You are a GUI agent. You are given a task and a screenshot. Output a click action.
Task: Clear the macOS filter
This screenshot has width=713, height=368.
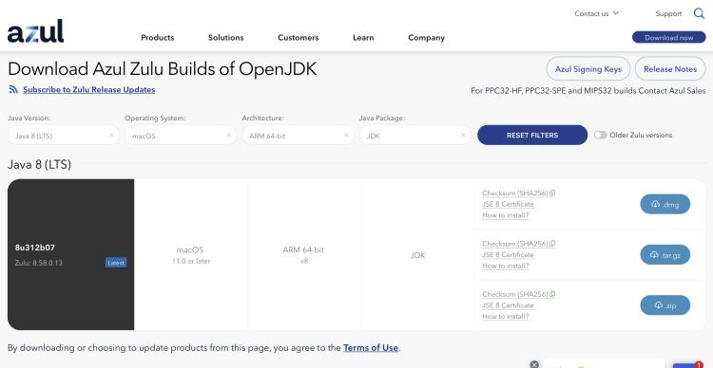tap(229, 135)
